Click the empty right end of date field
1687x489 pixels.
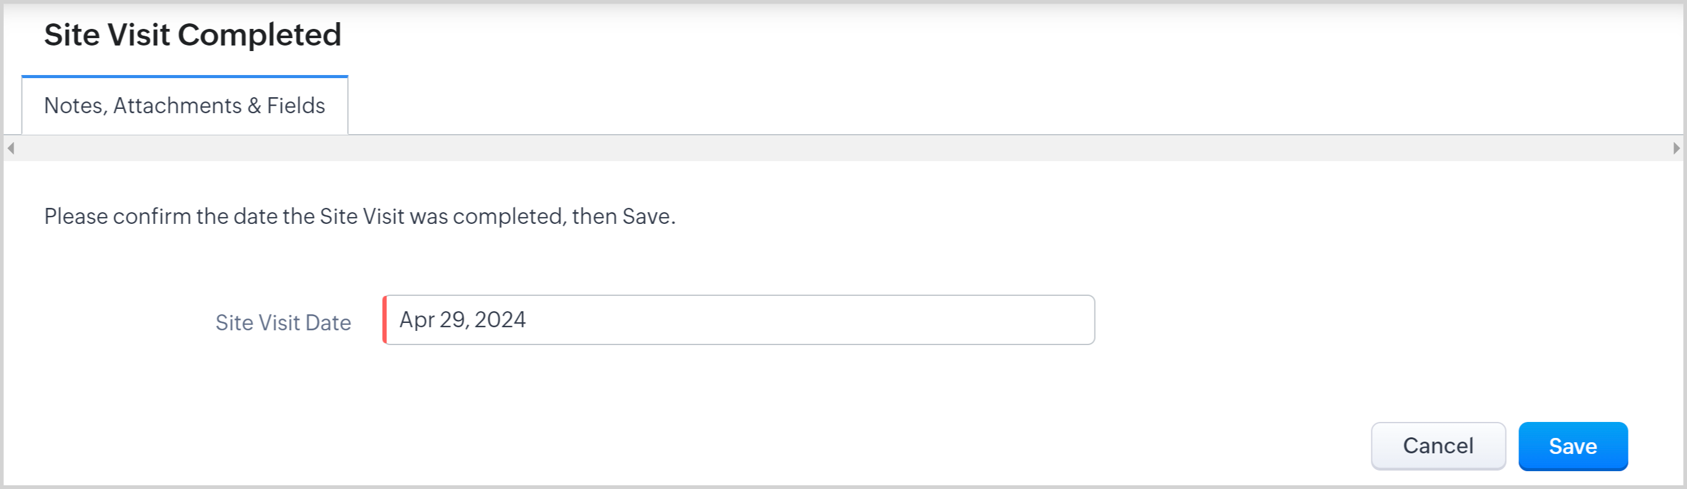coord(1015,320)
